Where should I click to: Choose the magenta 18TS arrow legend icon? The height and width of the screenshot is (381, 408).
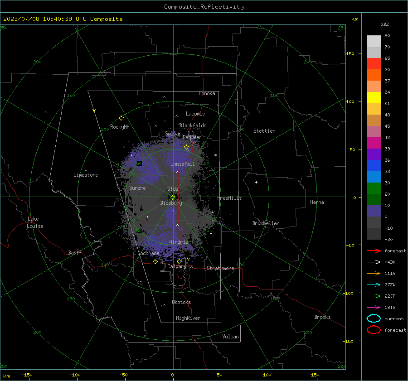coord(374,307)
